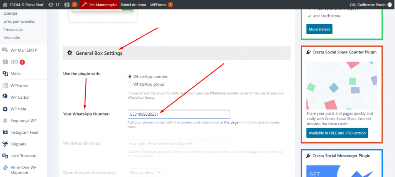The image size is (395, 177).
Task: Open the New window dropdown
Action: (x=145, y=173)
